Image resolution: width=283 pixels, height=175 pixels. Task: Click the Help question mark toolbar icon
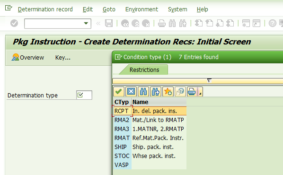coord(272,23)
